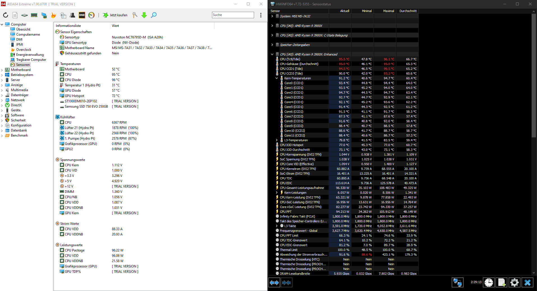Click the Suche input field
This screenshot has height=291, width=537.
click(233, 15)
